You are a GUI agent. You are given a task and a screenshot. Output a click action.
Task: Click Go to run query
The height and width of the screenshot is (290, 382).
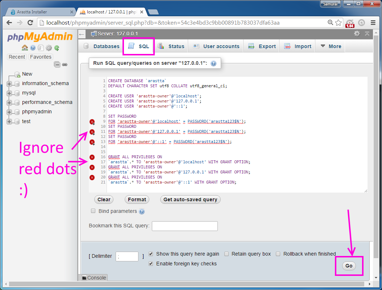coord(349,266)
